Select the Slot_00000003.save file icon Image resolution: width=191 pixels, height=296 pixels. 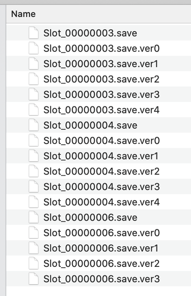pyautogui.click(x=34, y=33)
